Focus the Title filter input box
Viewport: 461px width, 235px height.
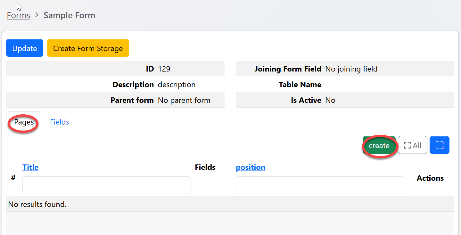click(106, 185)
